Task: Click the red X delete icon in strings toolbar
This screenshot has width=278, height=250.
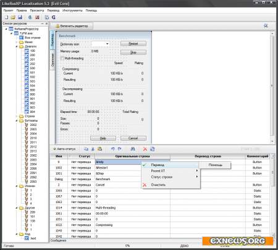Action: pos(145,149)
